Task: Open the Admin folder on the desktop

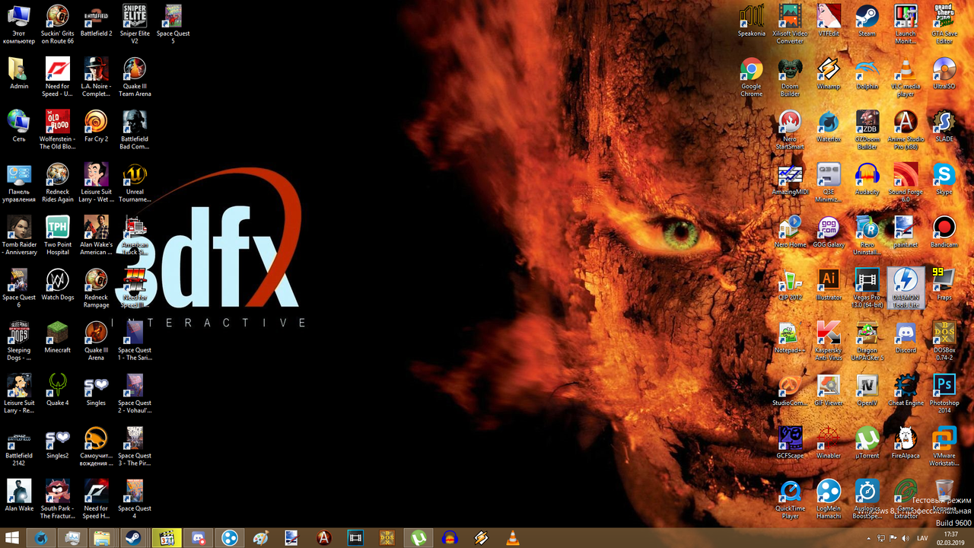Action: coord(19,74)
